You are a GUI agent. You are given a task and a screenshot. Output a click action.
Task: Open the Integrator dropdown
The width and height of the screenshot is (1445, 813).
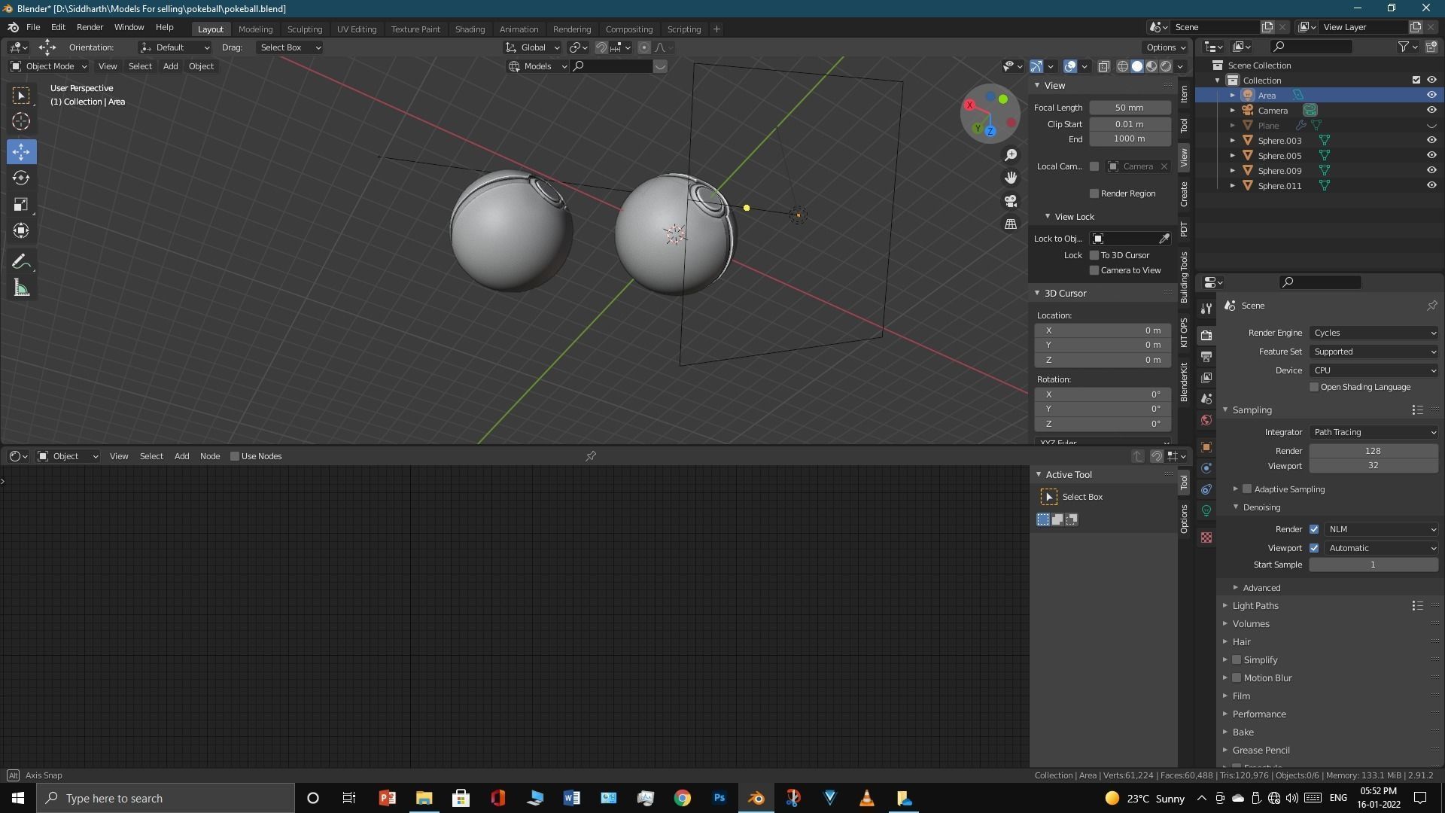point(1374,432)
